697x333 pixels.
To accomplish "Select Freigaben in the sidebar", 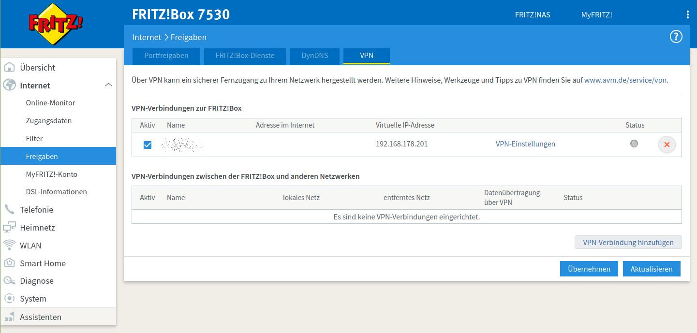I will [58, 156].
